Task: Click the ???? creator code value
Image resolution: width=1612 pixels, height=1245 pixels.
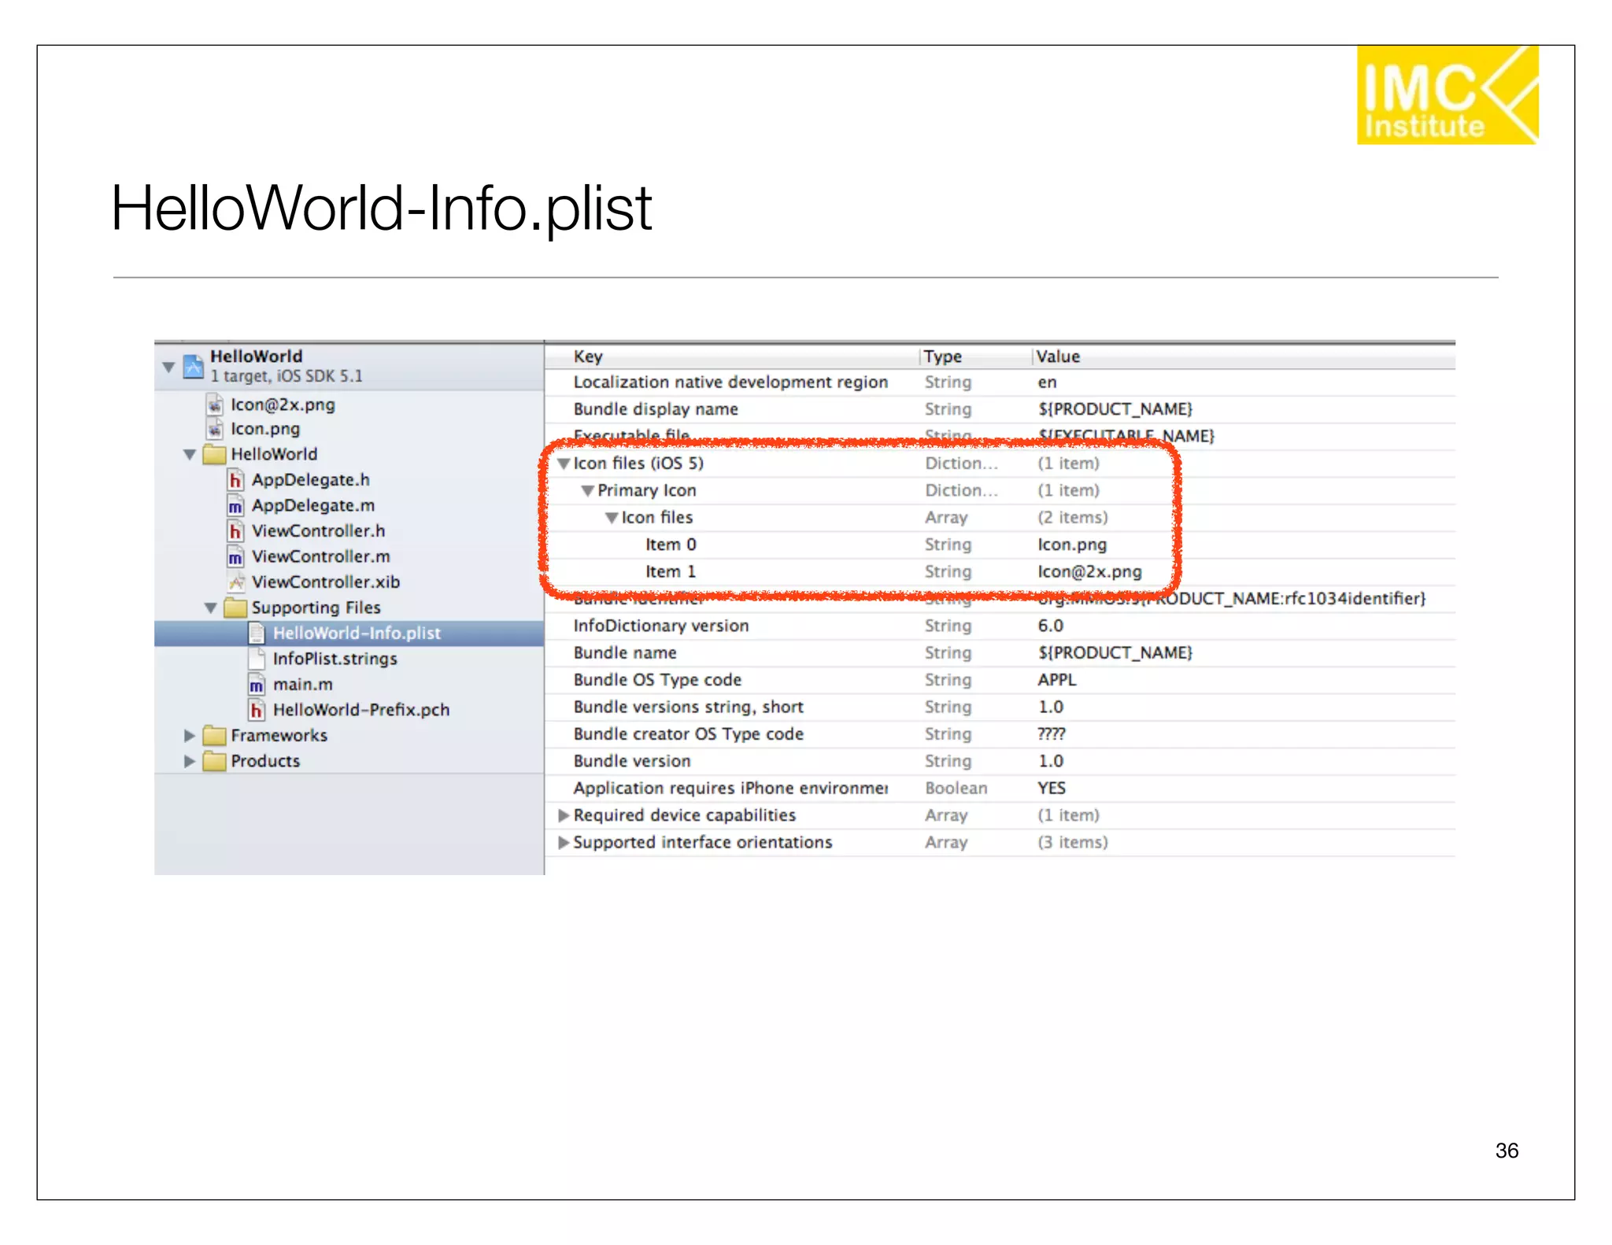Action: (x=1051, y=734)
